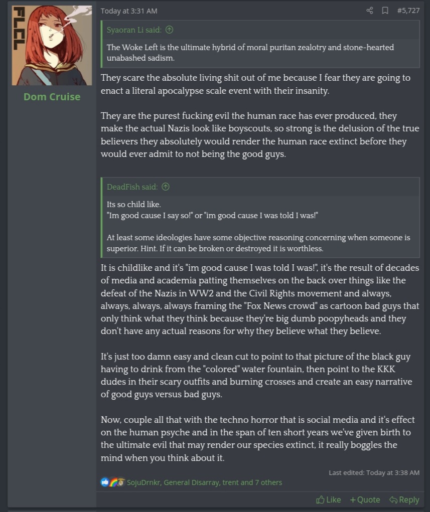Bookmark this post with the bookmark icon

coord(385,11)
